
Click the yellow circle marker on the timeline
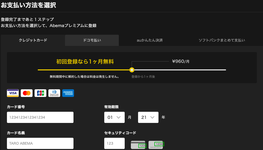click(x=132, y=70)
